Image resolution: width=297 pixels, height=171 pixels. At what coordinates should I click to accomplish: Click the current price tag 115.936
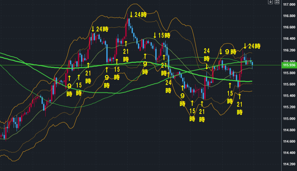(289, 65)
